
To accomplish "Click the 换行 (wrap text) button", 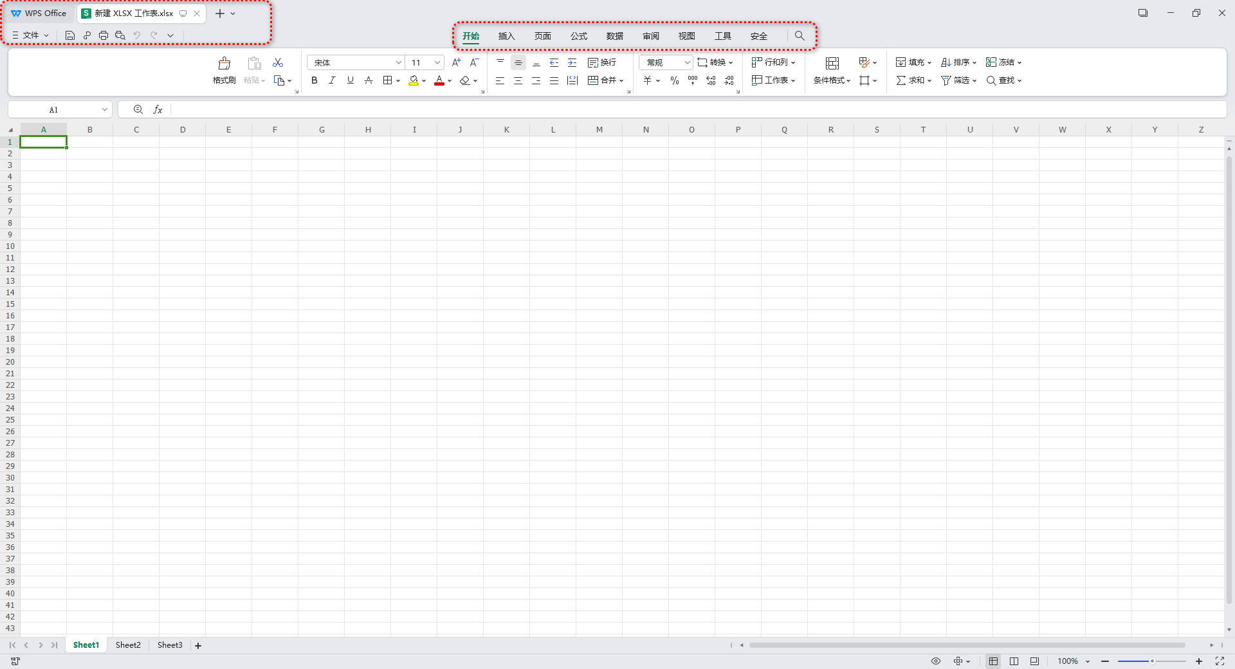I will point(602,62).
